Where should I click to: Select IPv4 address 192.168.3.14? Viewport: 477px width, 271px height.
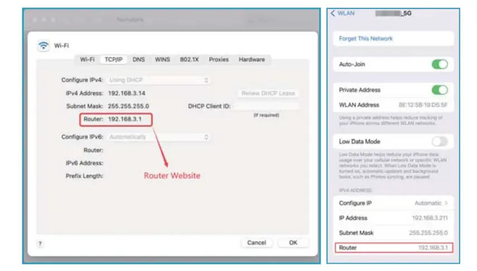[127, 93]
